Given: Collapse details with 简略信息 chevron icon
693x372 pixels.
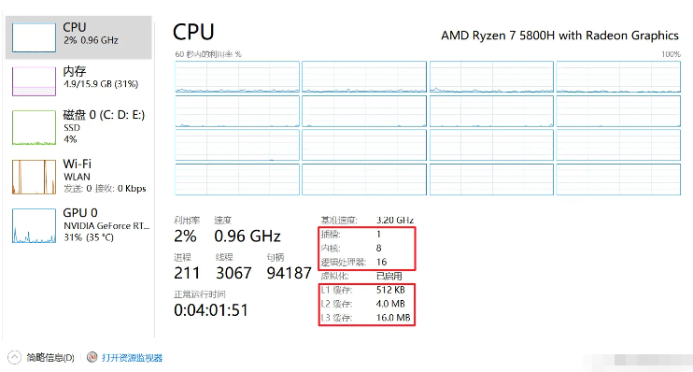Looking at the screenshot, I should click(14, 357).
